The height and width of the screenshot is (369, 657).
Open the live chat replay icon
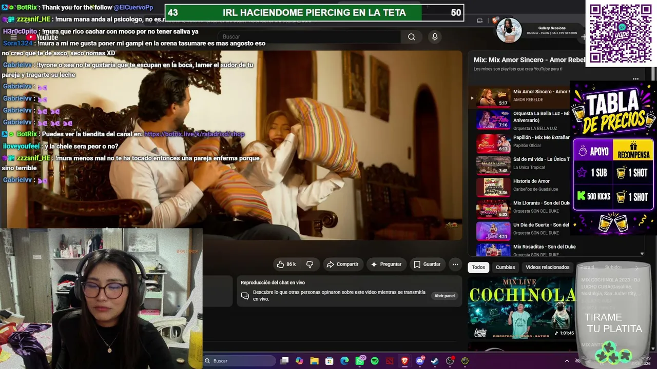[x=245, y=296]
